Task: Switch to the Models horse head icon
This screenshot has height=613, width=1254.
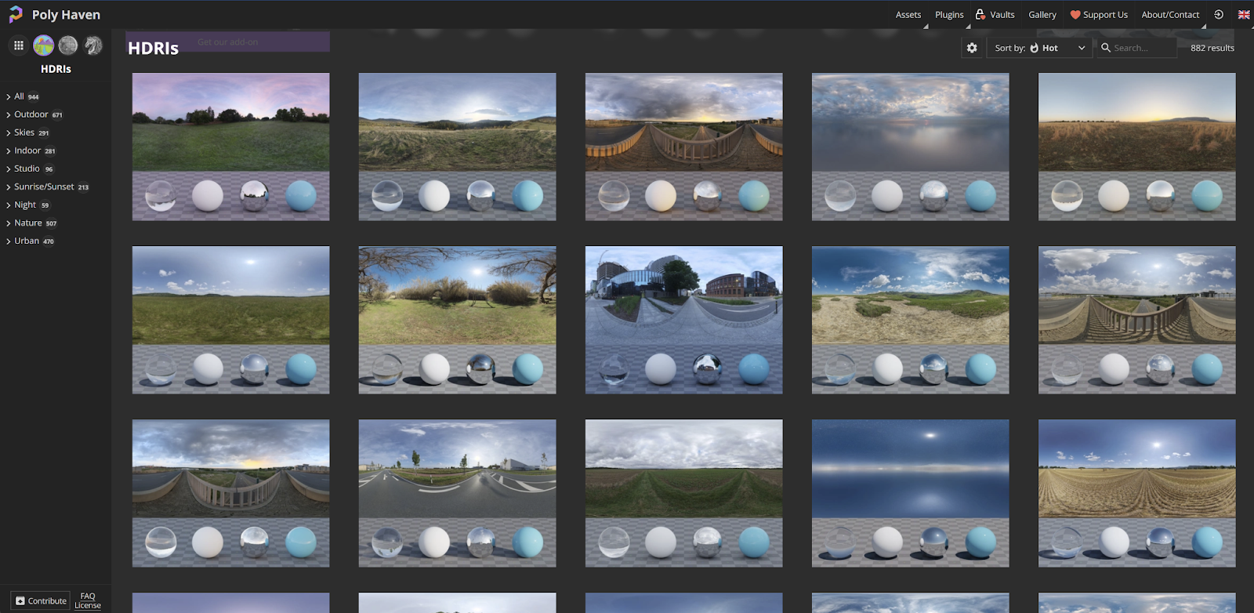Action: pyautogui.click(x=93, y=45)
